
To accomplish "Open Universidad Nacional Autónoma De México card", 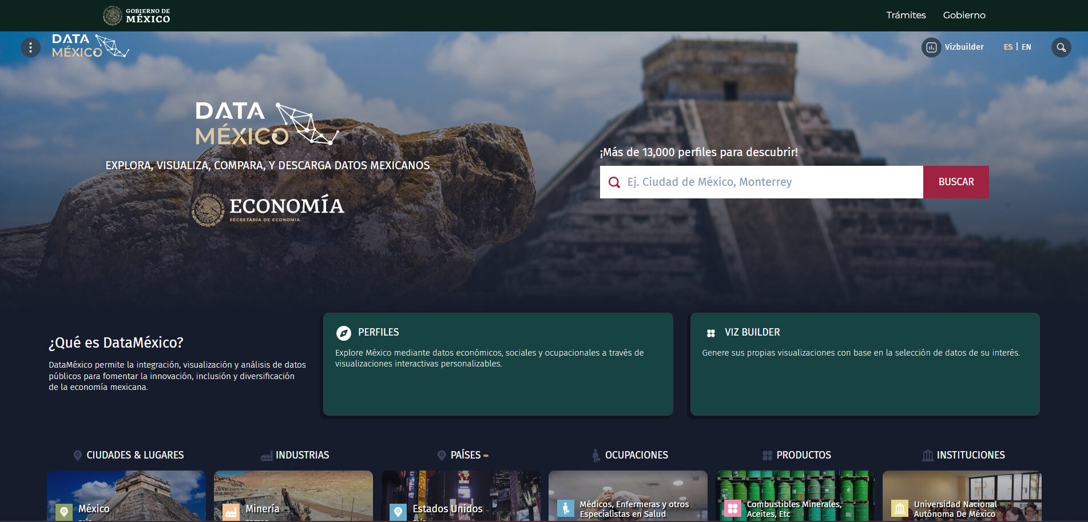I will (x=962, y=496).
